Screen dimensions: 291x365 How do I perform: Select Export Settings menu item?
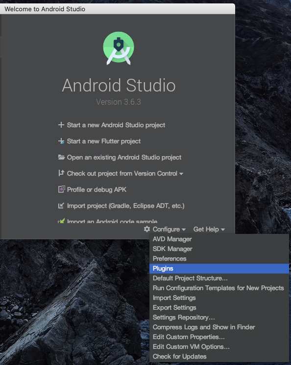(x=219, y=307)
